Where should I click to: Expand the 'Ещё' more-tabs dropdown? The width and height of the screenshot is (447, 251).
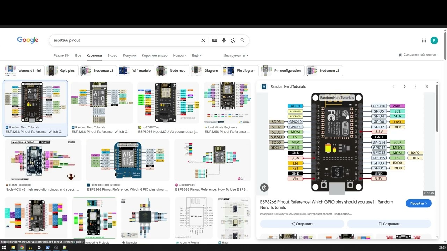coord(197,55)
